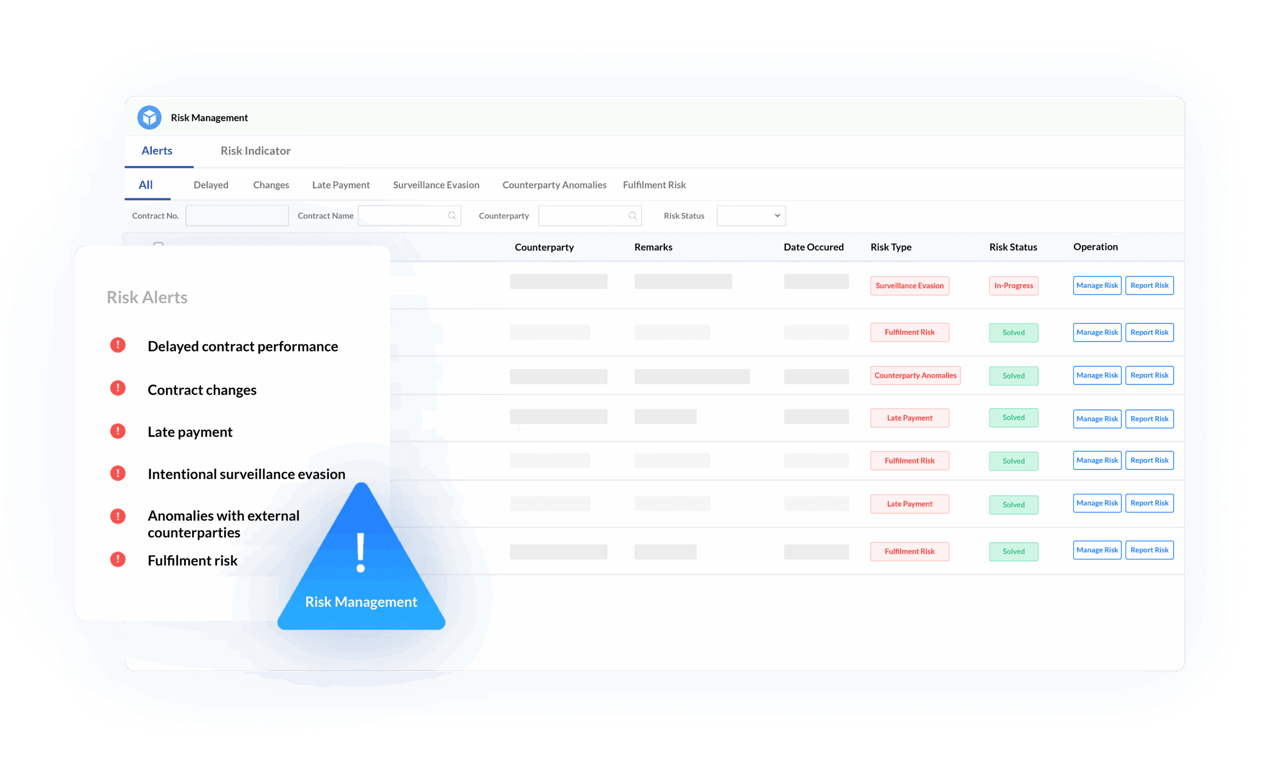Screen dimensions: 1262x764
Task: Click the In-Progress risk status badge
Action: (1014, 286)
